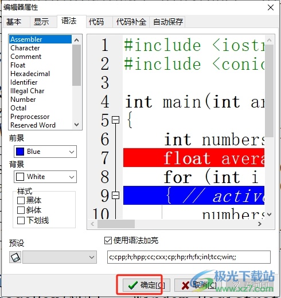The height and width of the screenshot is (298, 281).
Task: Click the White background color swatch
Action: click(x=20, y=177)
